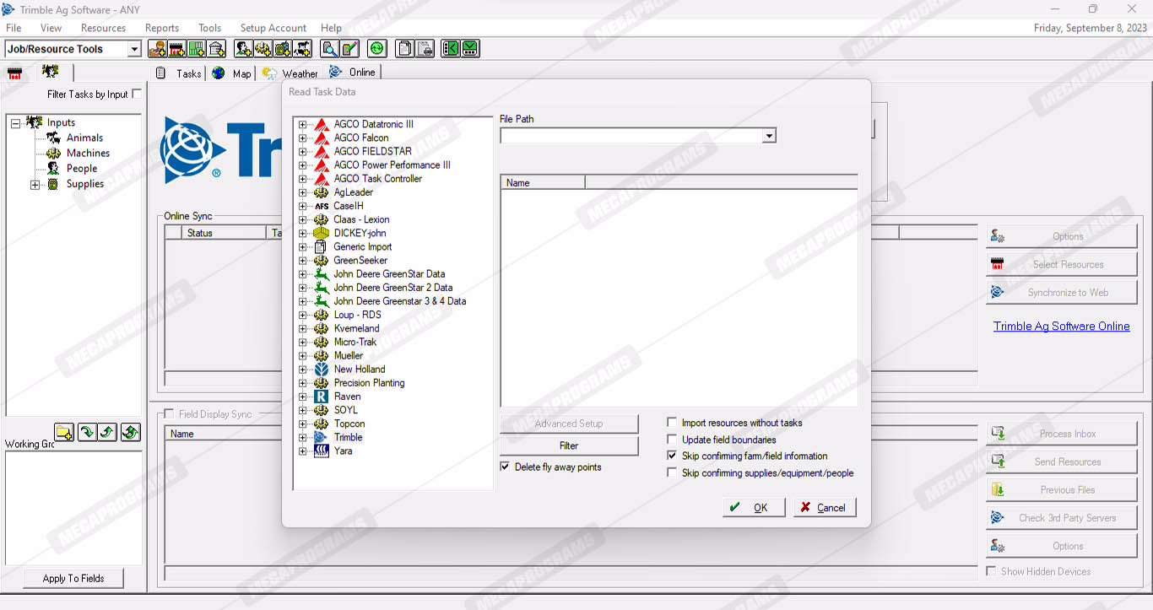Click the magnifying glass search toolbar icon
The image size is (1153, 610).
(x=330, y=49)
